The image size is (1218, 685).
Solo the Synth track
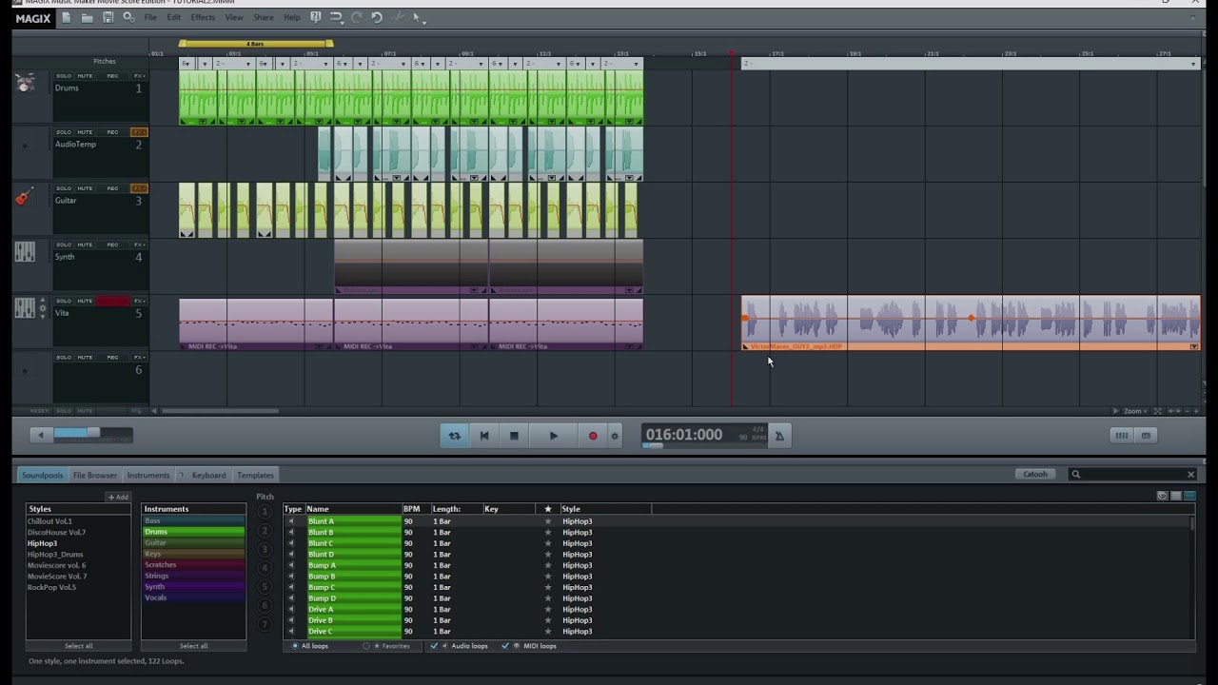[64, 245]
